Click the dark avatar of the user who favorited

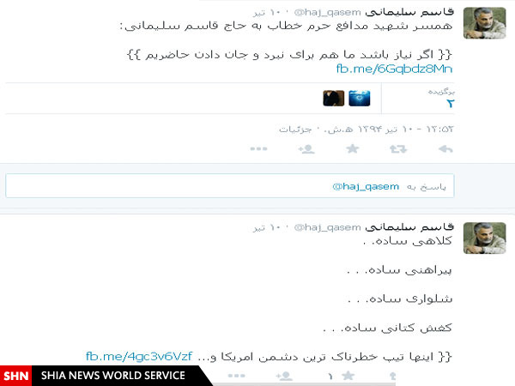pos(334,98)
